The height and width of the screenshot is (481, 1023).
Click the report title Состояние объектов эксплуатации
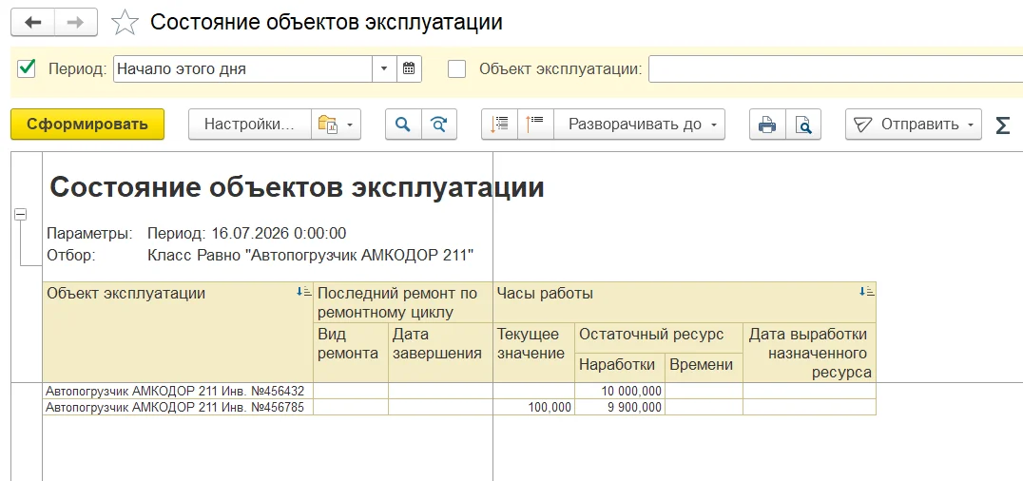tap(297, 188)
